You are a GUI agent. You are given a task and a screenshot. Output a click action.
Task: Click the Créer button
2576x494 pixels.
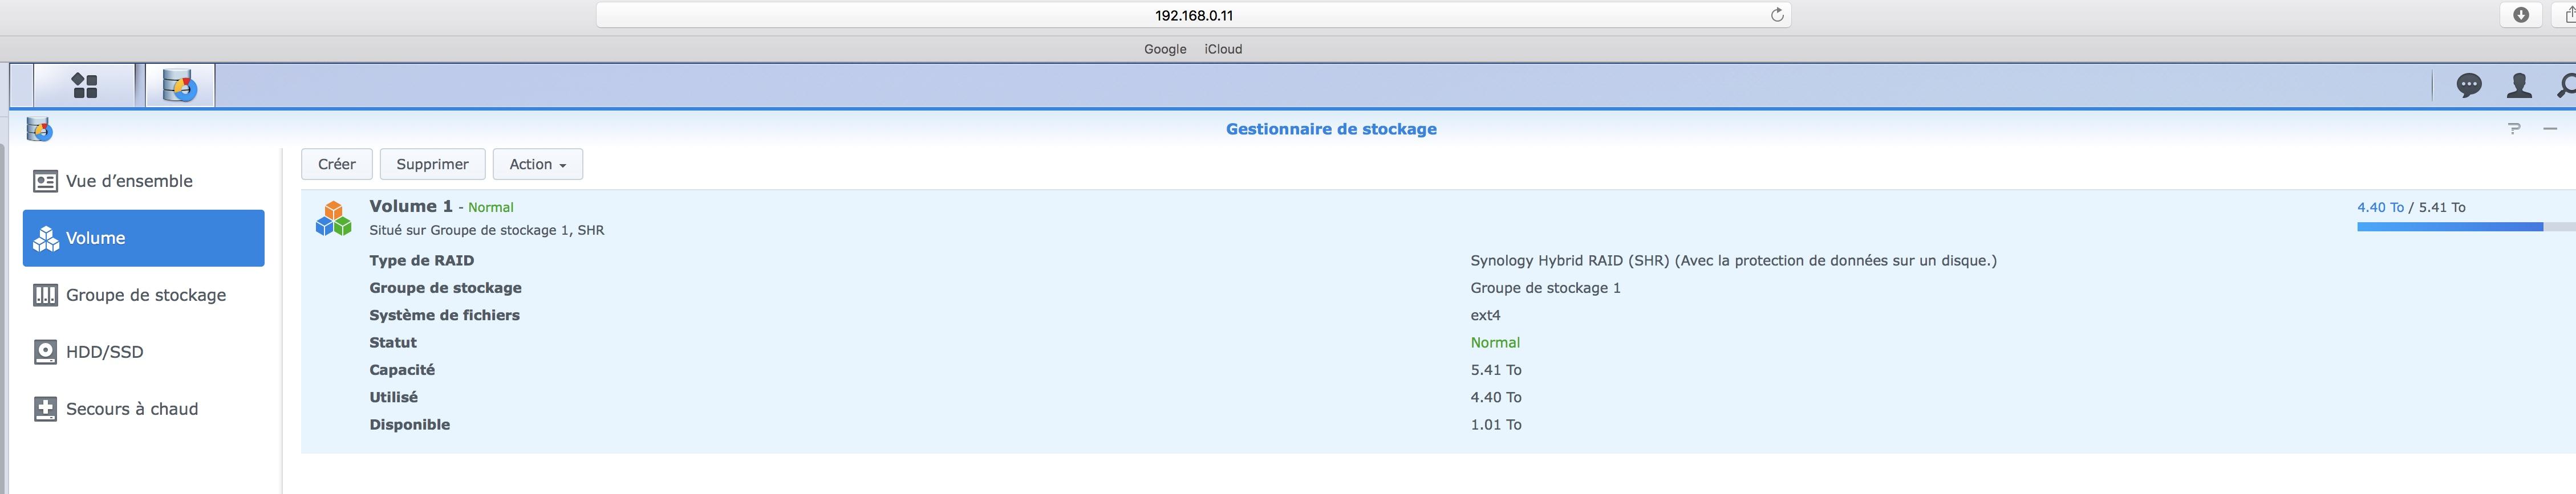click(x=337, y=164)
